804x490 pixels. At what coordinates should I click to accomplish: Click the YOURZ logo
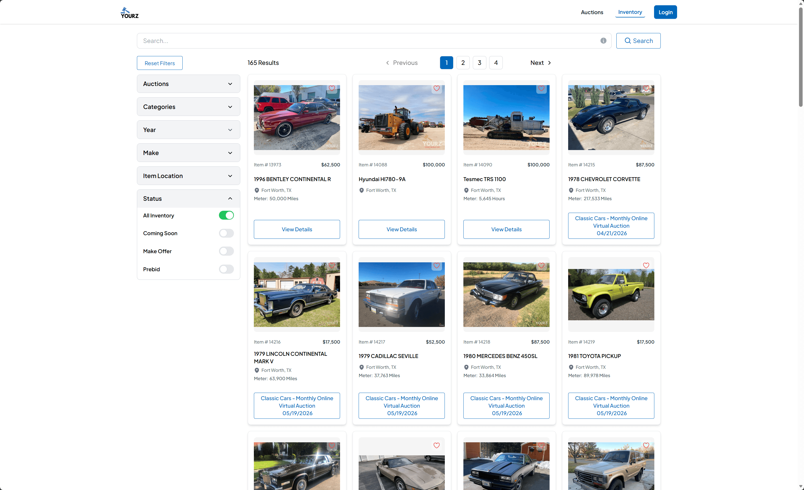point(129,12)
